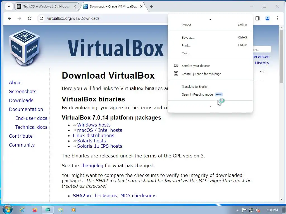Select Cast... in the menu
The width and height of the screenshot is (286, 214).
pos(210,53)
